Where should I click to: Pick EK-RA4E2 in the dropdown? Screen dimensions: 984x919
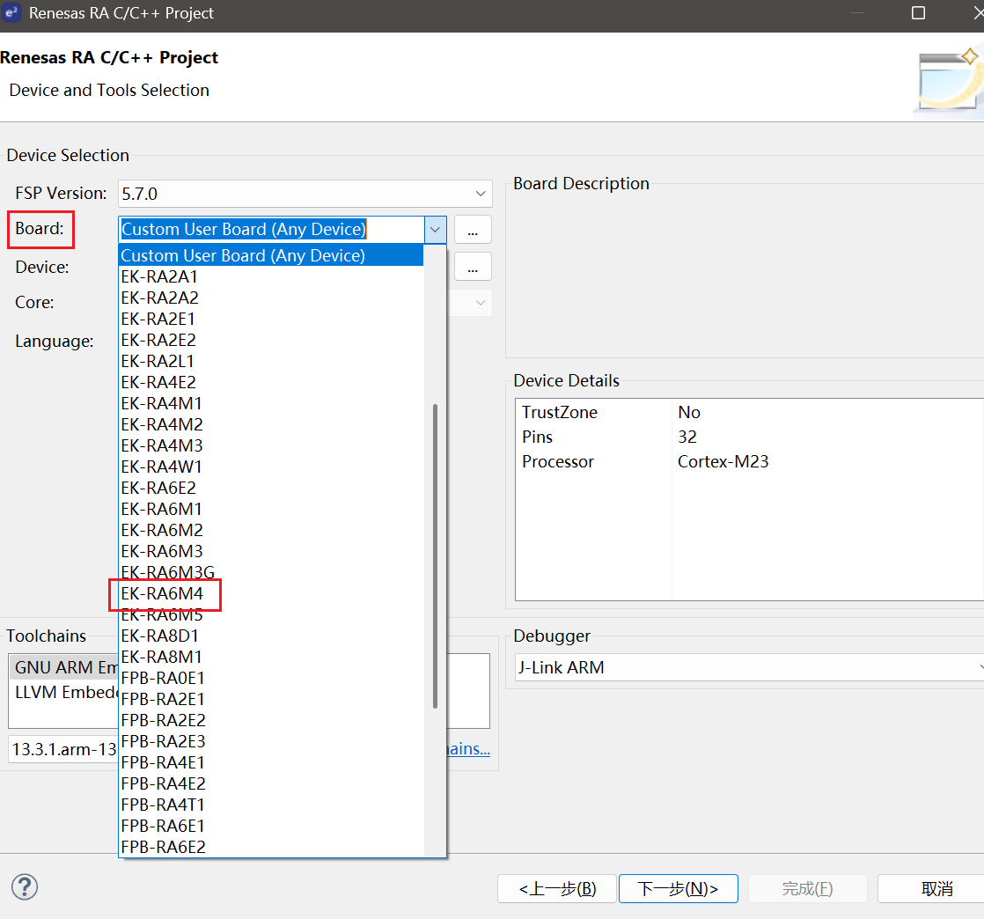(x=271, y=382)
